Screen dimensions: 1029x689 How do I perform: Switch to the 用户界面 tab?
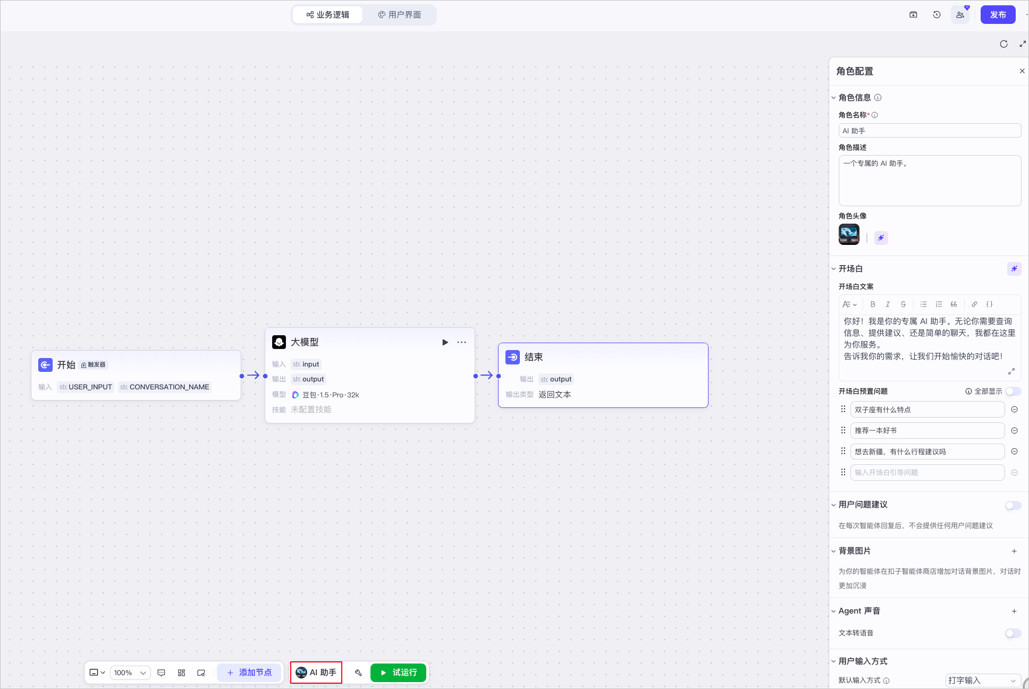click(400, 15)
